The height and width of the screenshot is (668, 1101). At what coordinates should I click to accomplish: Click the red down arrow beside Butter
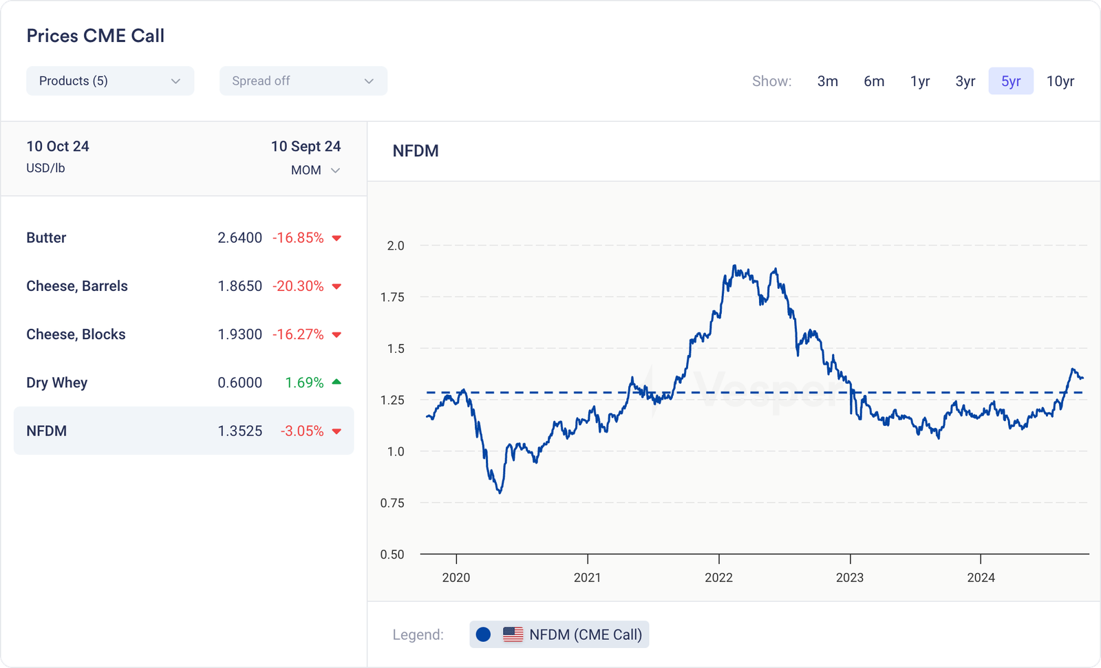(336, 238)
